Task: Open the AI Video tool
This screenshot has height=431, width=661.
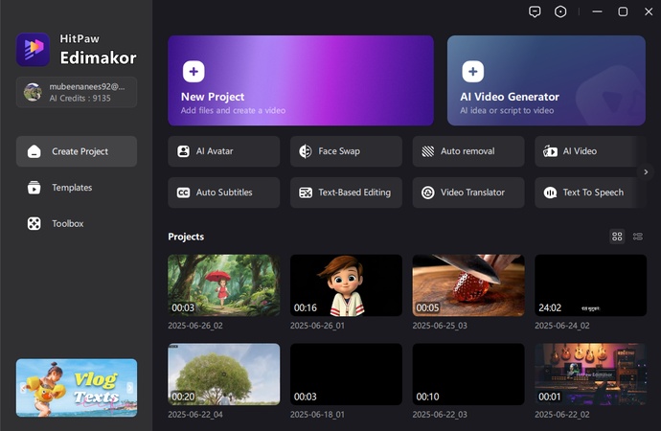Action: click(590, 151)
